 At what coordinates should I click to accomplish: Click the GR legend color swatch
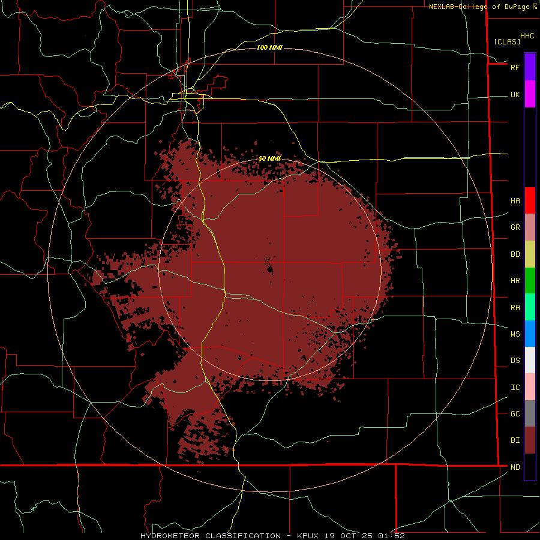coord(530,227)
